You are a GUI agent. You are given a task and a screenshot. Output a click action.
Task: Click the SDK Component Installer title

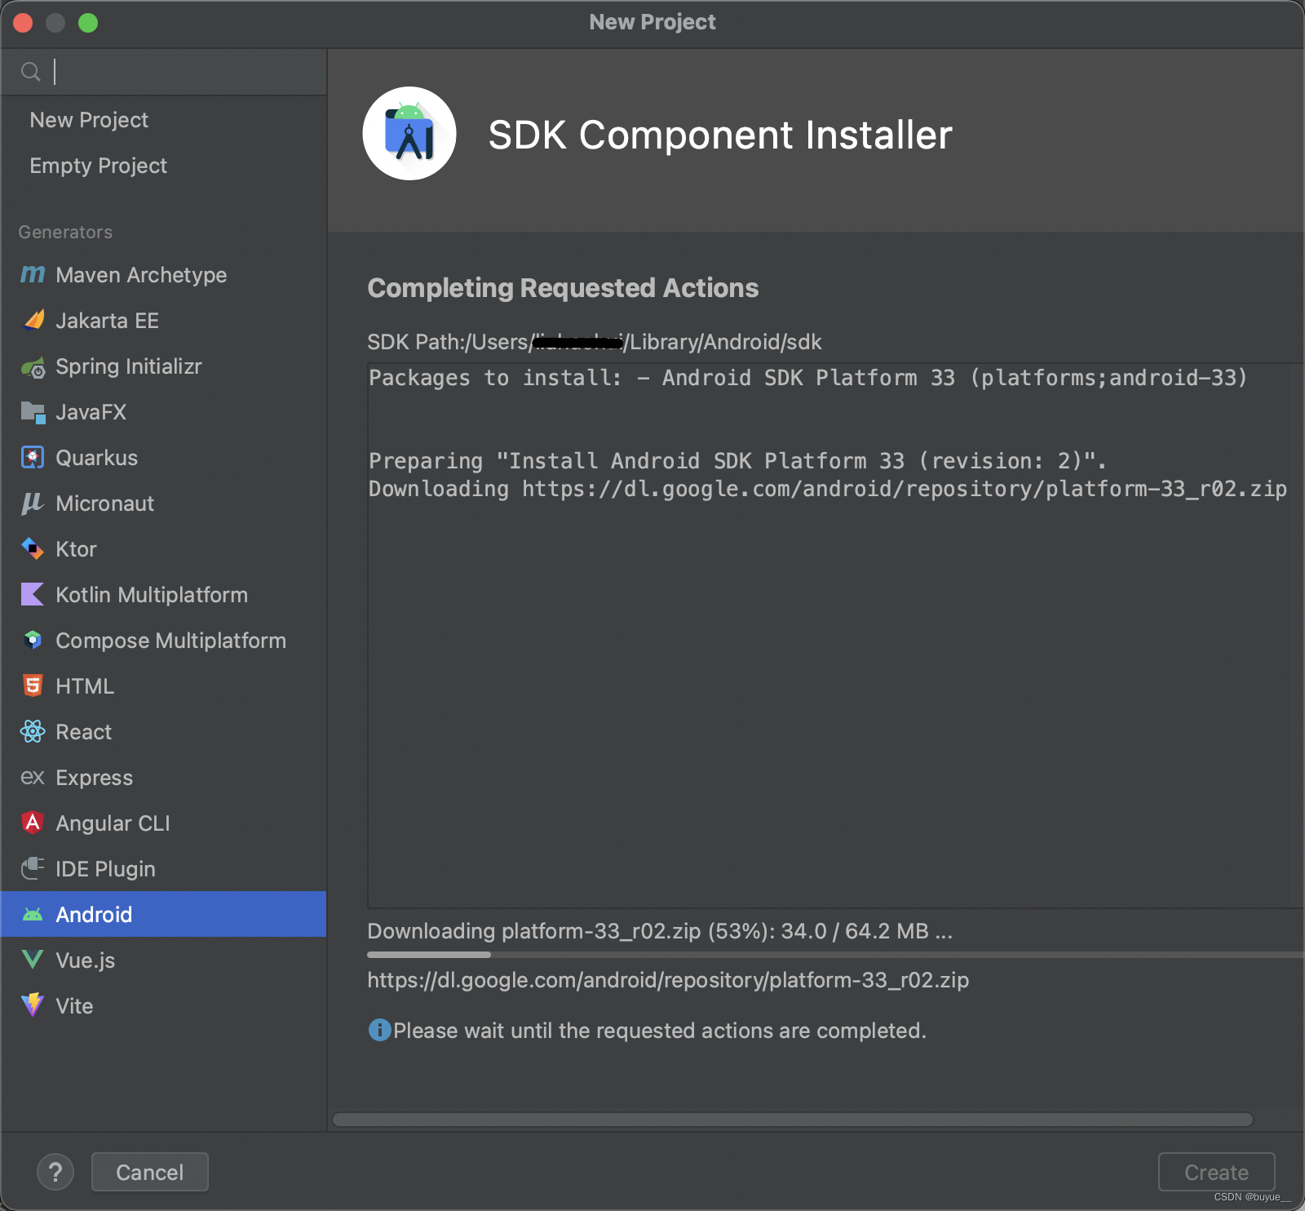(720, 135)
